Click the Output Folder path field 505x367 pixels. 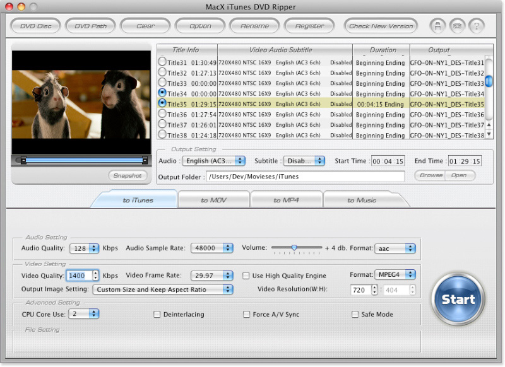coord(306,177)
